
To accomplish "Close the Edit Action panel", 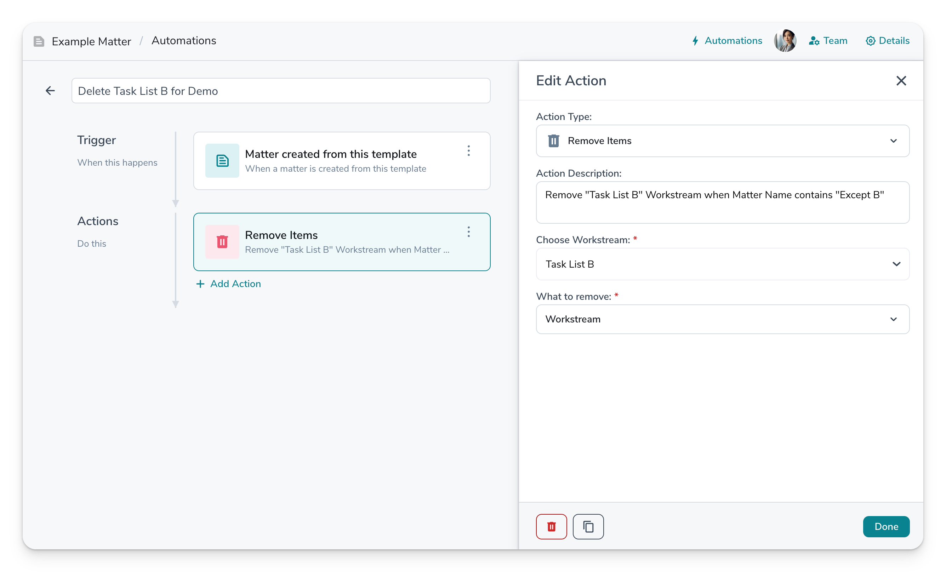I will pyautogui.click(x=901, y=81).
